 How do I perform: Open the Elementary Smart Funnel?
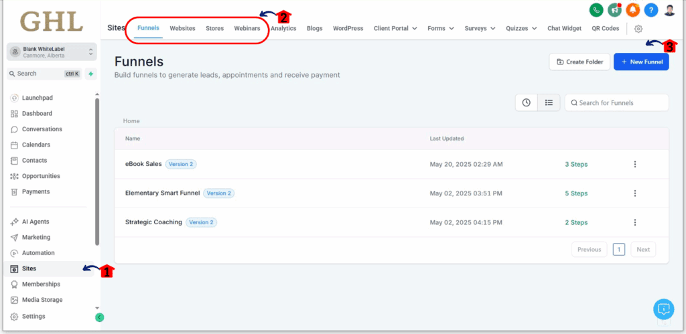point(162,193)
